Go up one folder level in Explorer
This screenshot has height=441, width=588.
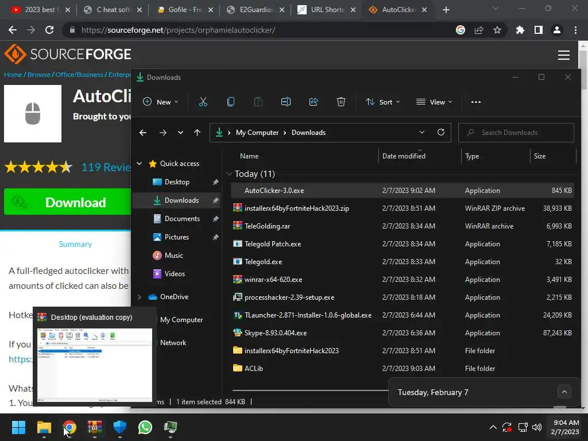[x=198, y=133]
